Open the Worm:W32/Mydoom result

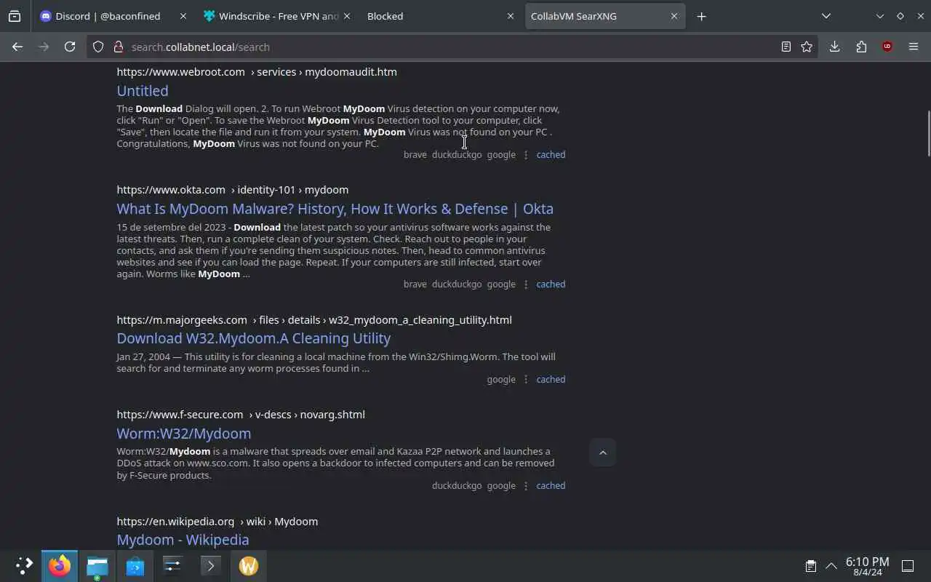point(183,434)
